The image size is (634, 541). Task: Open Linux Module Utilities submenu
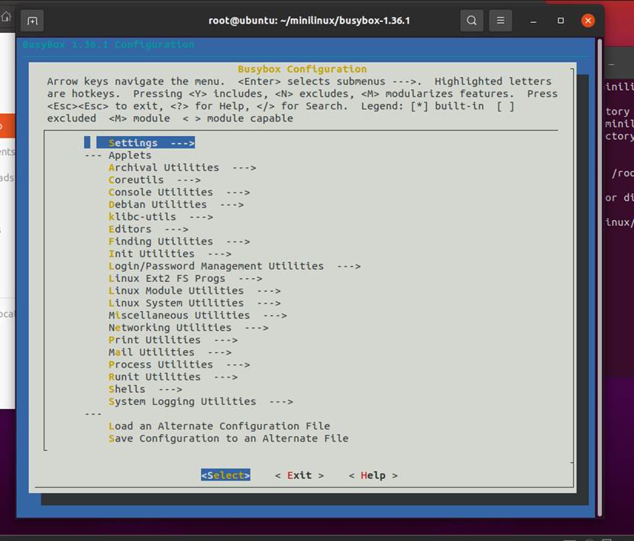pyautogui.click(x=195, y=290)
